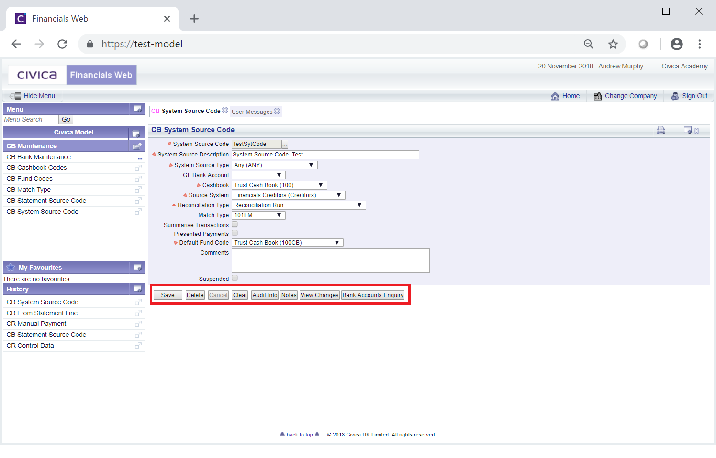Screen dimensions: 716x458
Task: Open CB Fund Codes menu item
Action: (x=30, y=179)
